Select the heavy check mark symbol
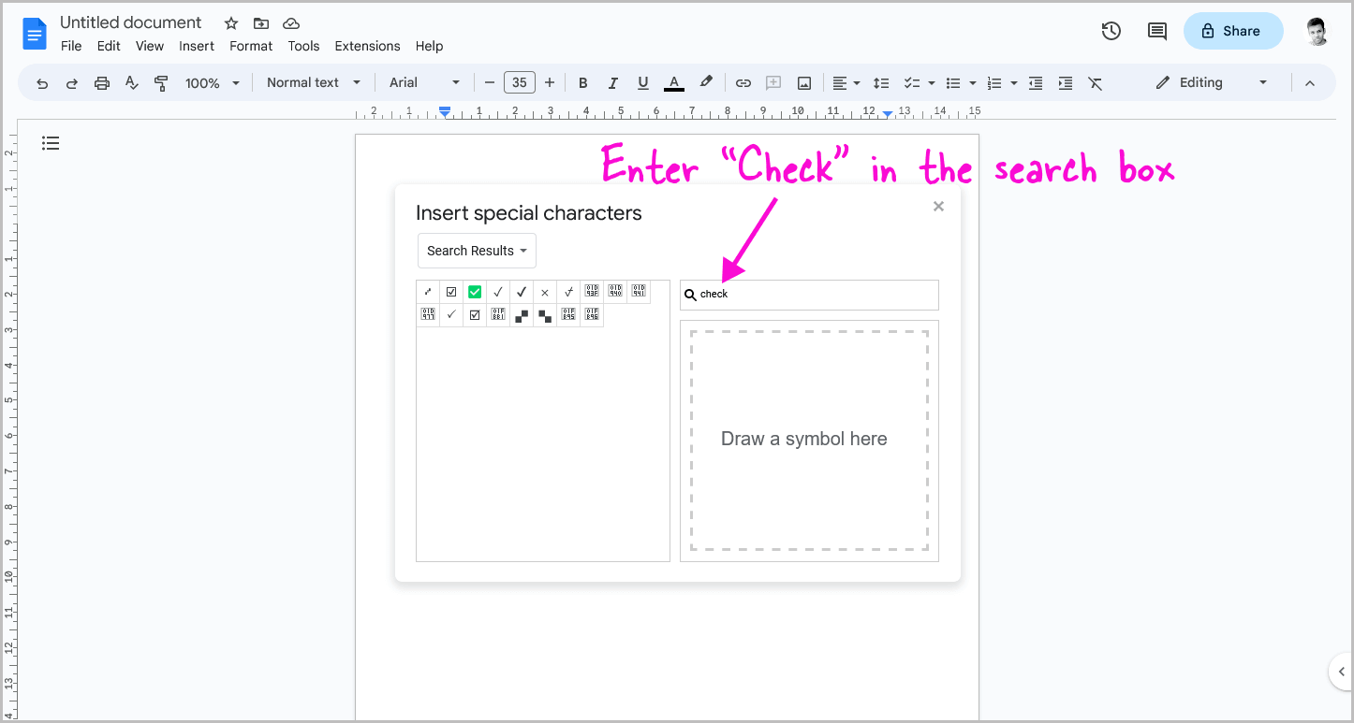The height and width of the screenshot is (723, 1354). click(522, 291)
